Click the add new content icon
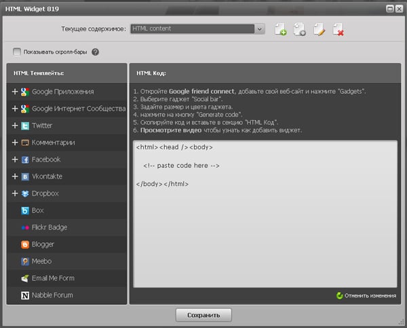 (x=281, y=29)
